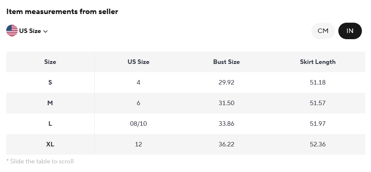
Task: Click skirt length value 51.57
Action: coord(318,103)
